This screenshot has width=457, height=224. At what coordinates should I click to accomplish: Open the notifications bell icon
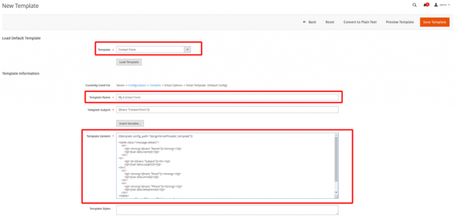(x=425, y=5)
